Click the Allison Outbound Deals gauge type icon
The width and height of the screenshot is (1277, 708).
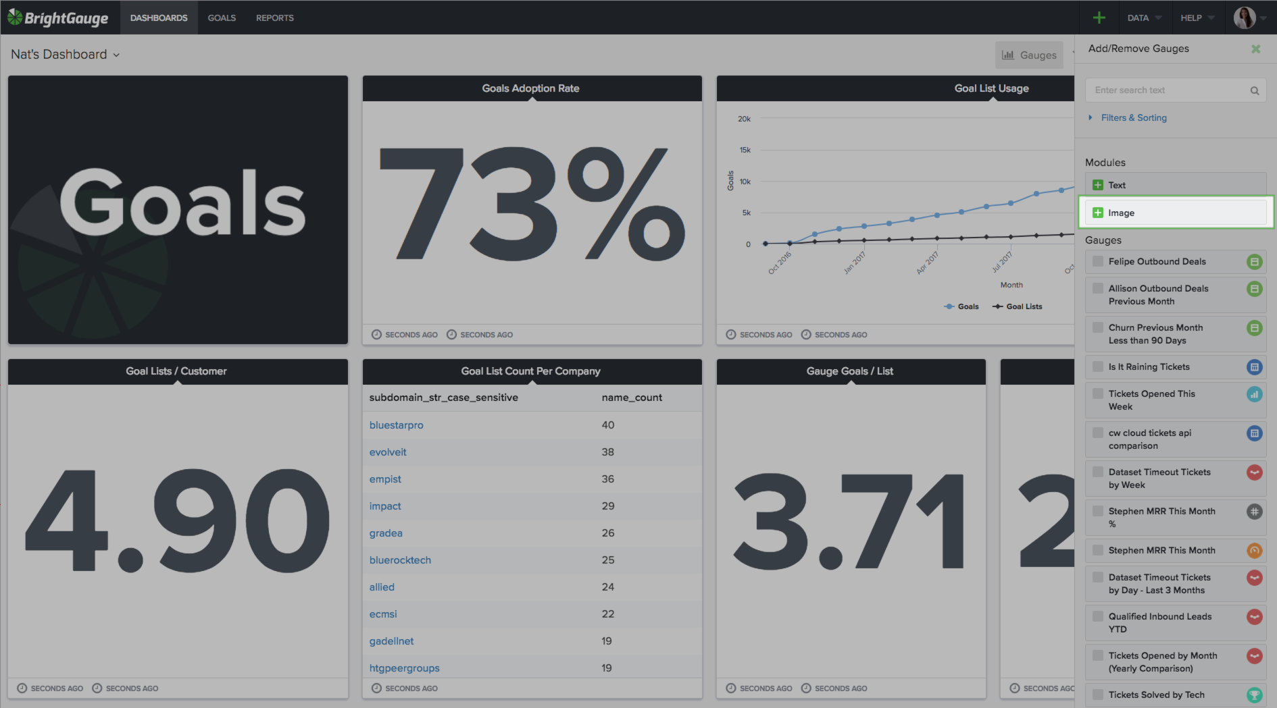click(1255, 289)
